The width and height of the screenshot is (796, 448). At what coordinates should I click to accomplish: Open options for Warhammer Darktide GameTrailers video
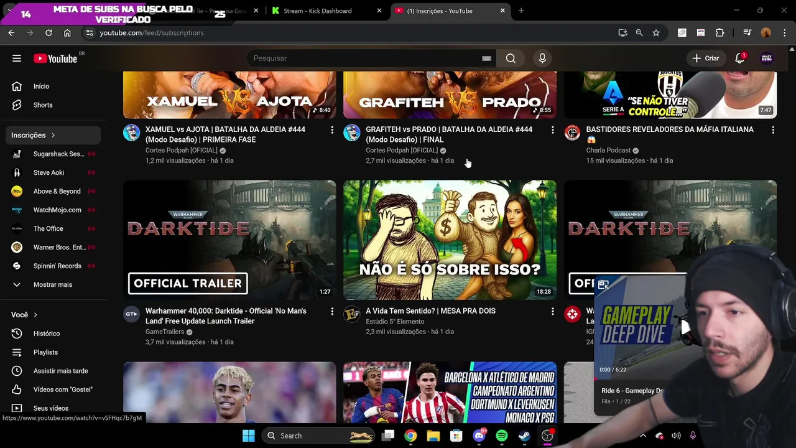pos(332,311)
